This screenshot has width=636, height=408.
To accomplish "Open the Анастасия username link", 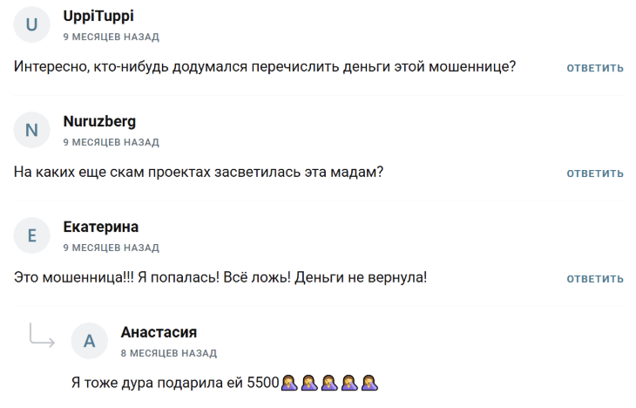I will [x=159, y=332].
